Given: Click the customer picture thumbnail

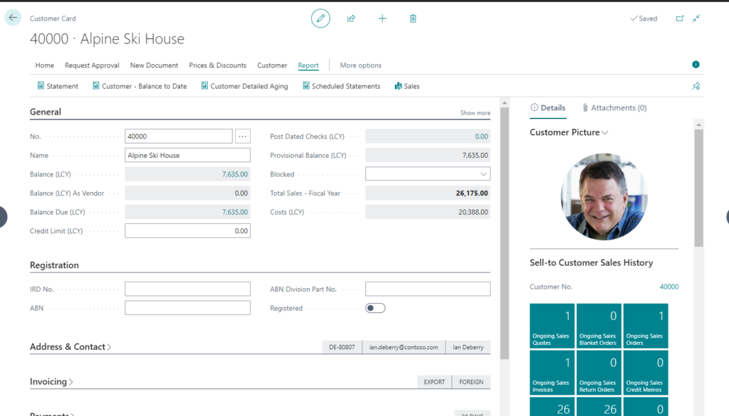Looking at the screenshot, I should (604, 196).
